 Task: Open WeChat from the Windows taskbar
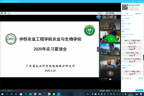click(x=54, y=94)
